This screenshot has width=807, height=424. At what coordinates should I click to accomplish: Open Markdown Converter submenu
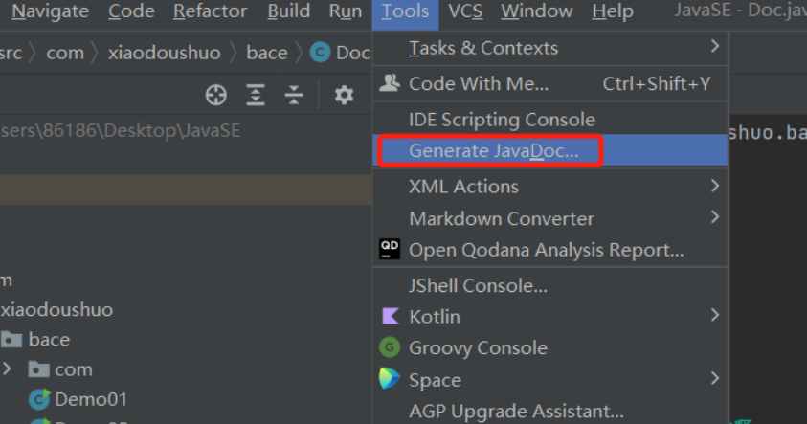(502, 218)
